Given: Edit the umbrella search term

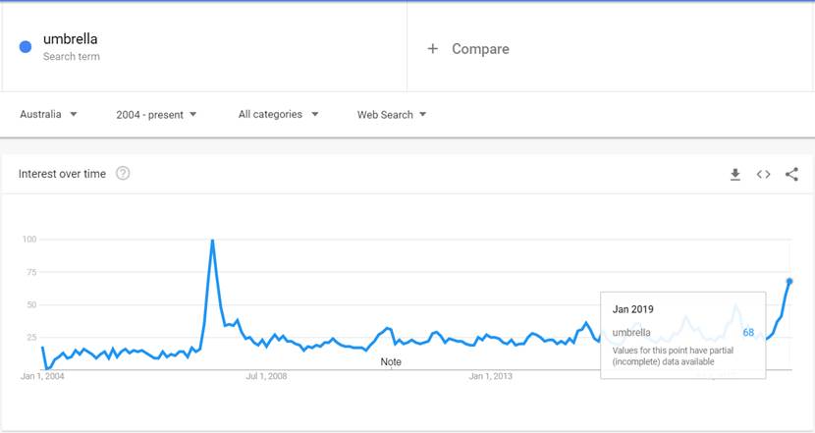Looking at the screenshot, I should click(71, 39).
